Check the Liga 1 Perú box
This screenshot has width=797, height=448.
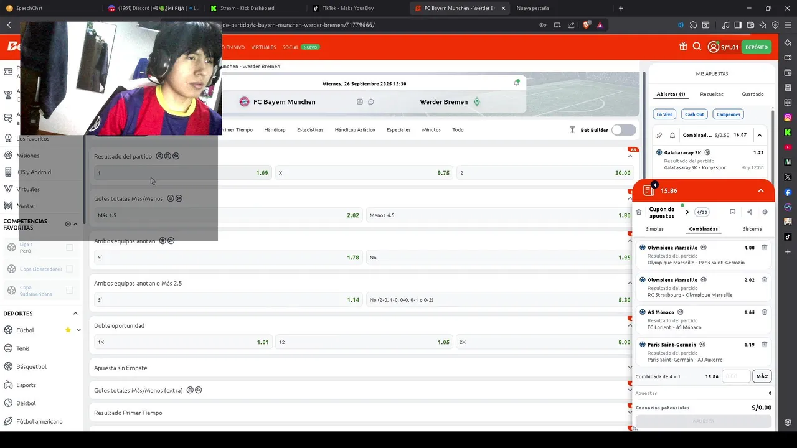[70, 248]
